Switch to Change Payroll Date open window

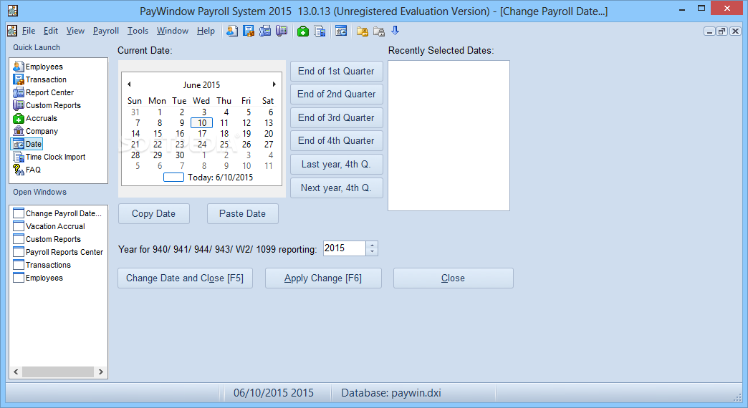pyautogui.click(x=57, y=213)
